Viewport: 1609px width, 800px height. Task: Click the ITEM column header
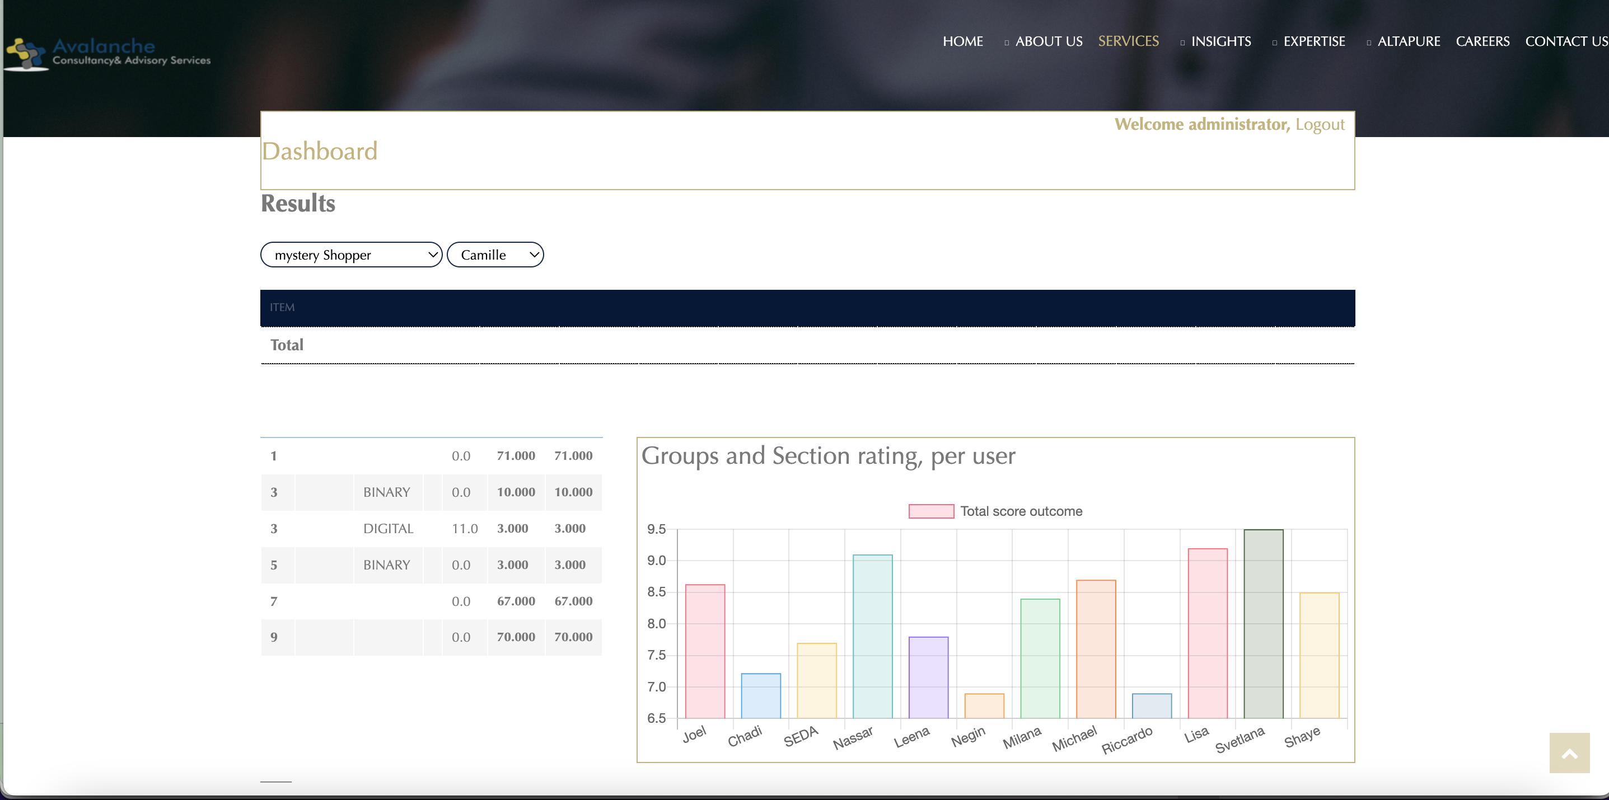tap(282, 307)
